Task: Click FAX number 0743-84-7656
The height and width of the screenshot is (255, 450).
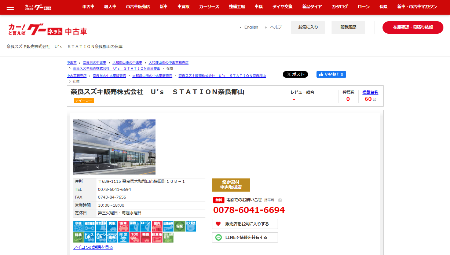Action: point(112,197)
